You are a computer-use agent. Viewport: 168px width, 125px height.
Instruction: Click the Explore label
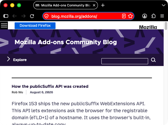(20, 60)
